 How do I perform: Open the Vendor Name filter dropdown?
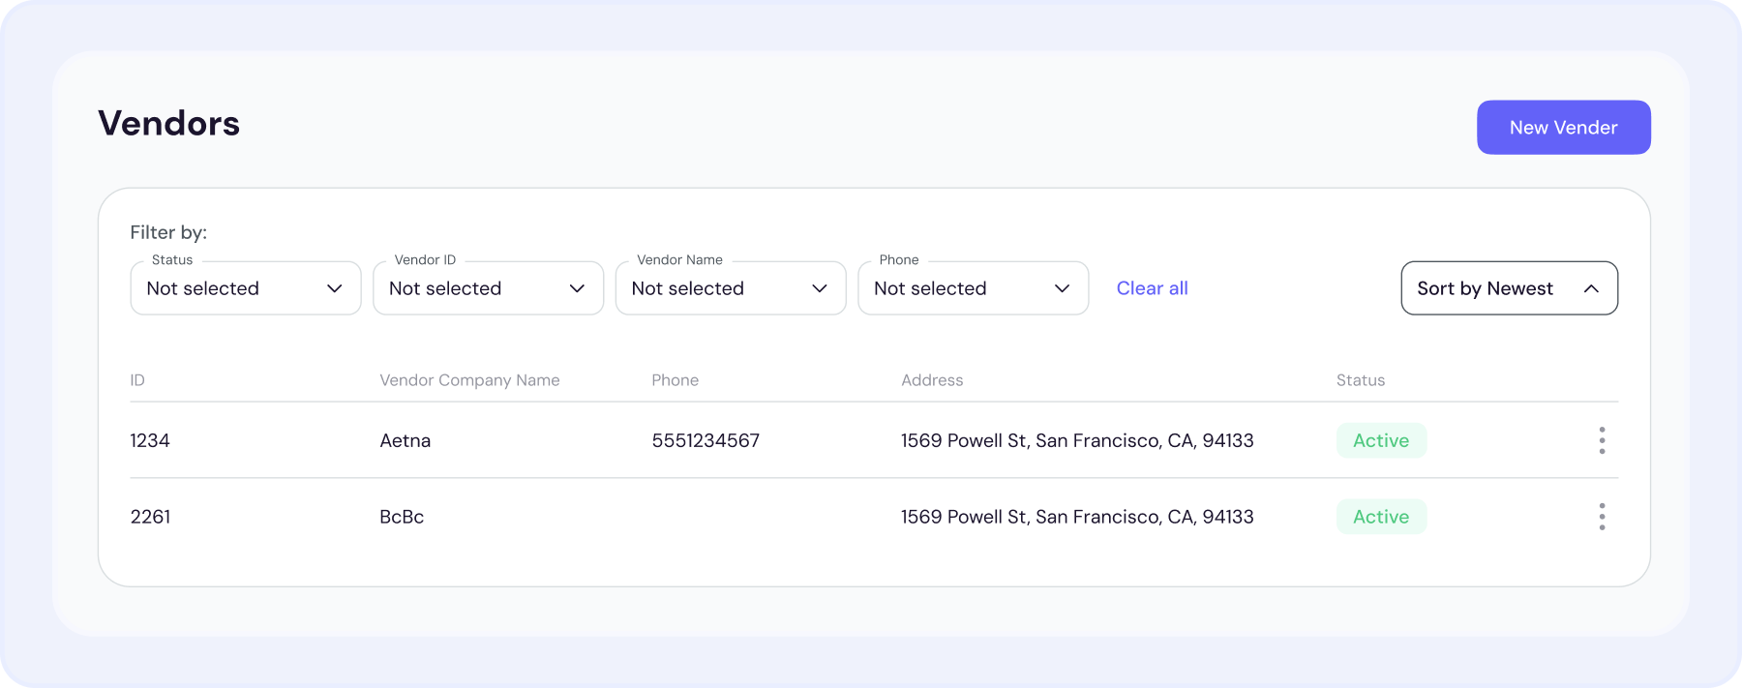point(731,288)
